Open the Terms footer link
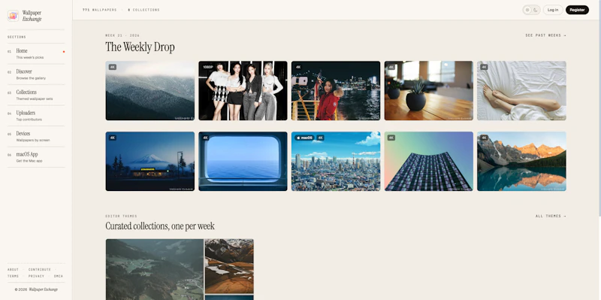Viewport: 601px width, 300px height. [x=13, y=276]
